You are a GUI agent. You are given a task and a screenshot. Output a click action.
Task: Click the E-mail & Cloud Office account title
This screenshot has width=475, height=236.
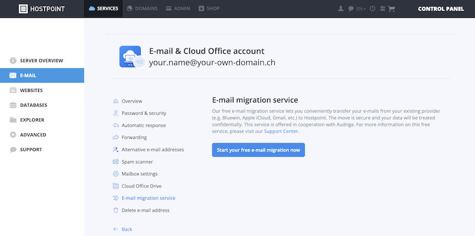tap(207, 51)
